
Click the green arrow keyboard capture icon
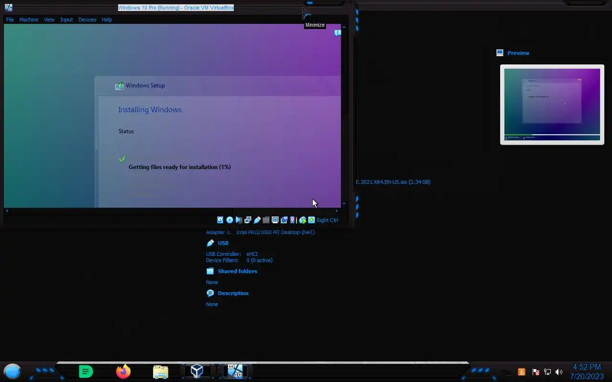point(311,220)
